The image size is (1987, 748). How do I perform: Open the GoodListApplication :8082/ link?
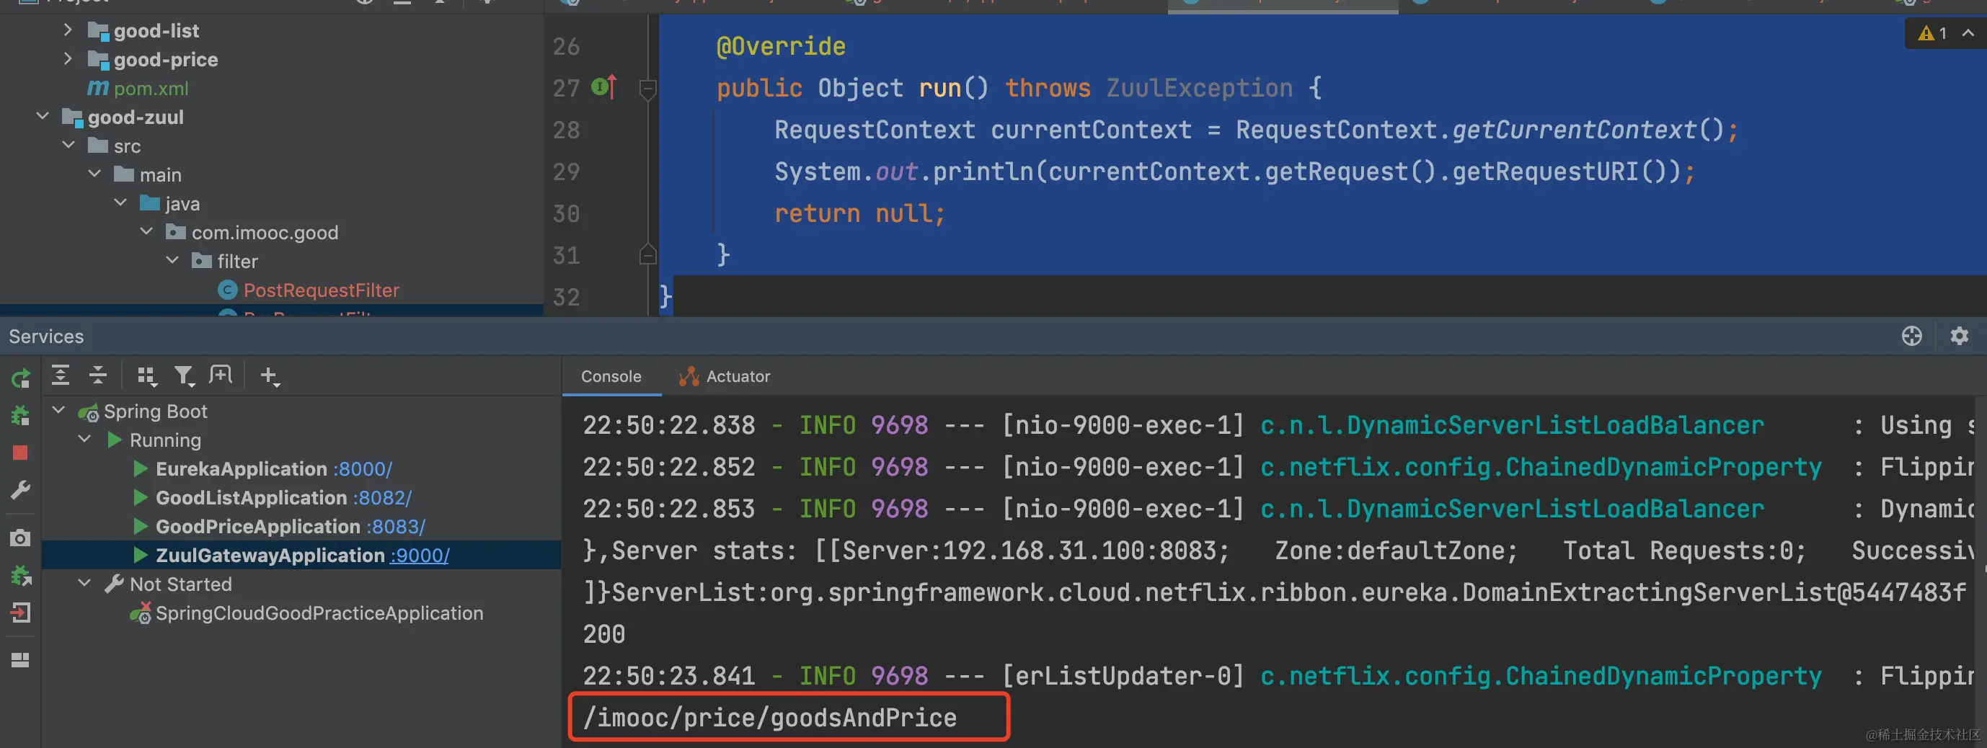[383, 497]
